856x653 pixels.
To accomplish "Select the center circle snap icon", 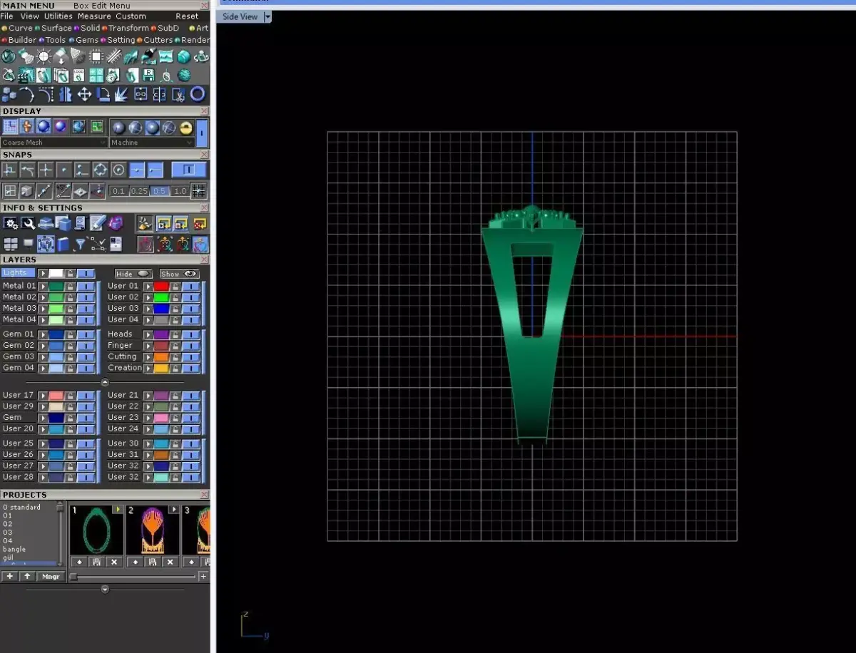I will pyautogui.click(x=118, y=170).
